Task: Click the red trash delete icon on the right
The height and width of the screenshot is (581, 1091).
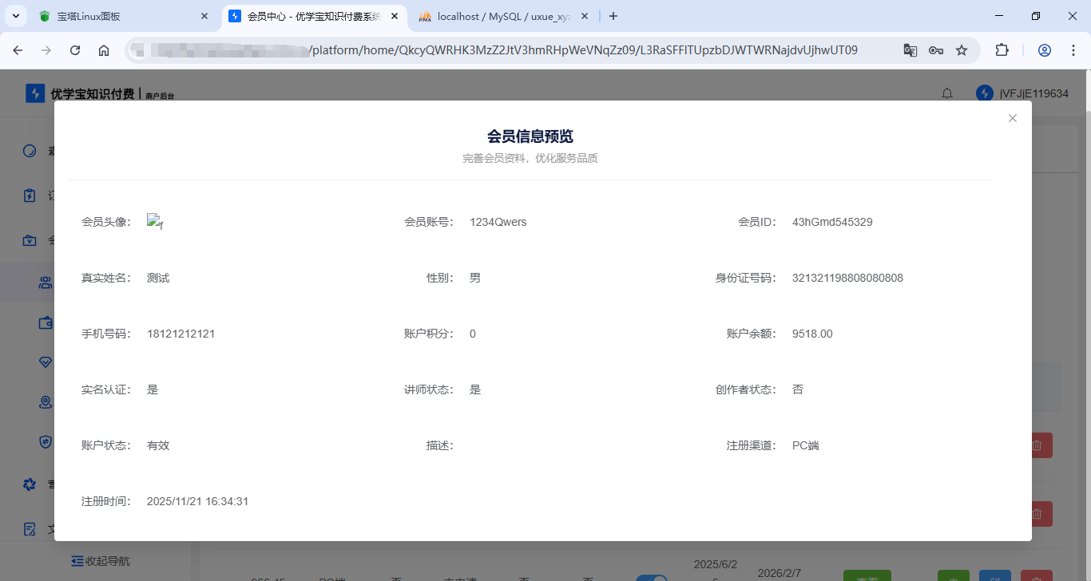Action: 1036,445
